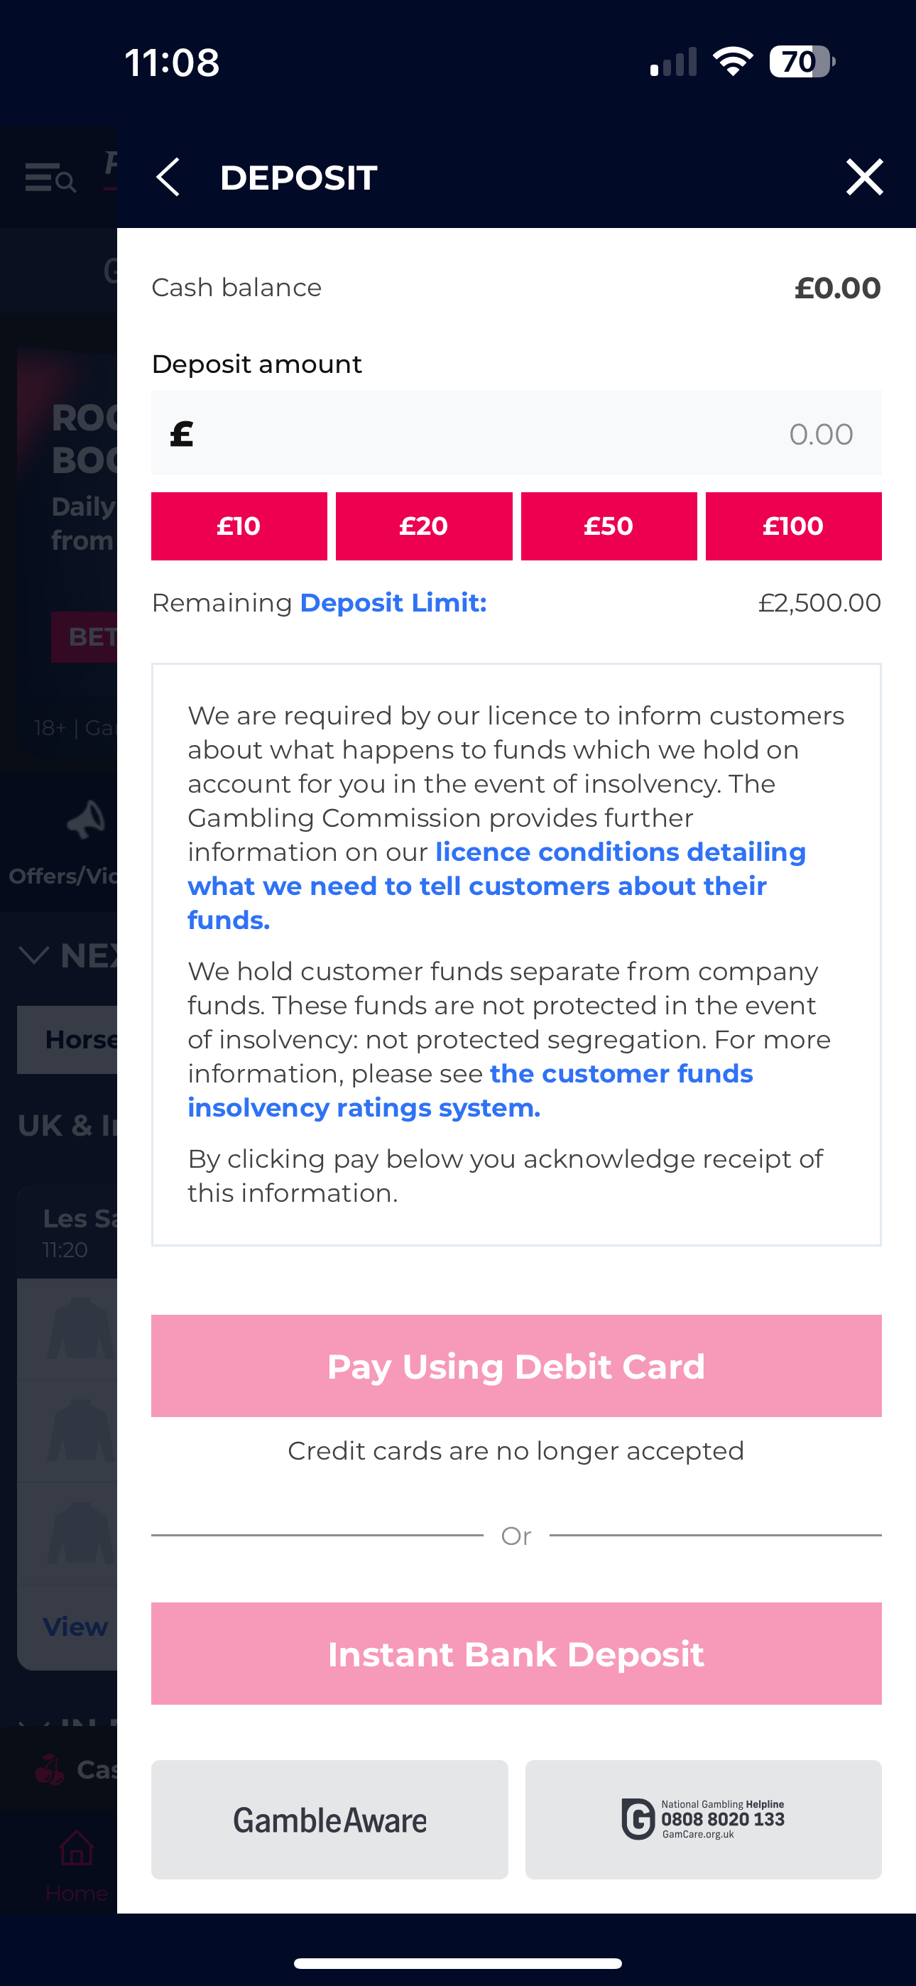Choose the £100 quick deposit amount
This screenshot has width=916, height=1986.
[x=793, y=526]
